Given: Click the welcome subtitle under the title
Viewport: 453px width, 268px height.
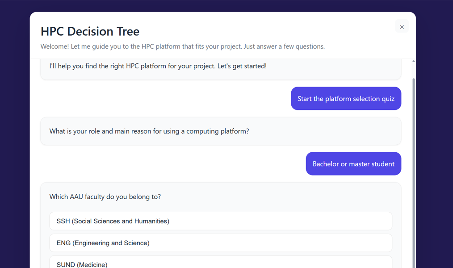Looking at the screenshot, I should [182, 46].
